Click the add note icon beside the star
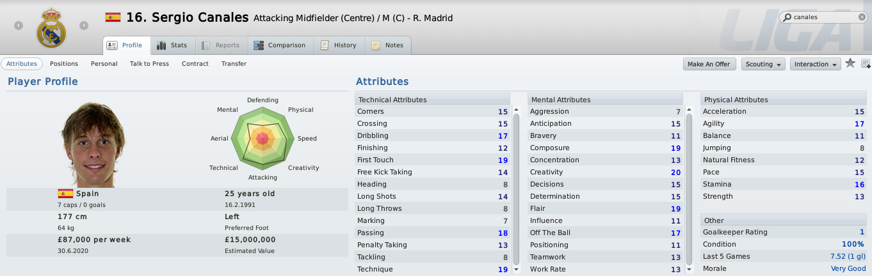This screenshot has height=276, width=872. point(866,64)
